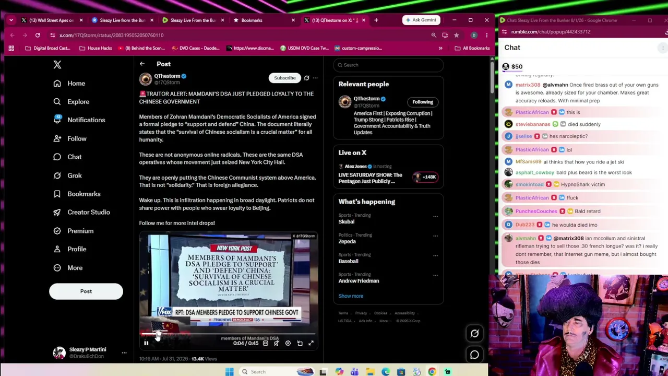The image size is (668, 376).
Task: Bookmark this page with star icon
Action: pos(457,35)
